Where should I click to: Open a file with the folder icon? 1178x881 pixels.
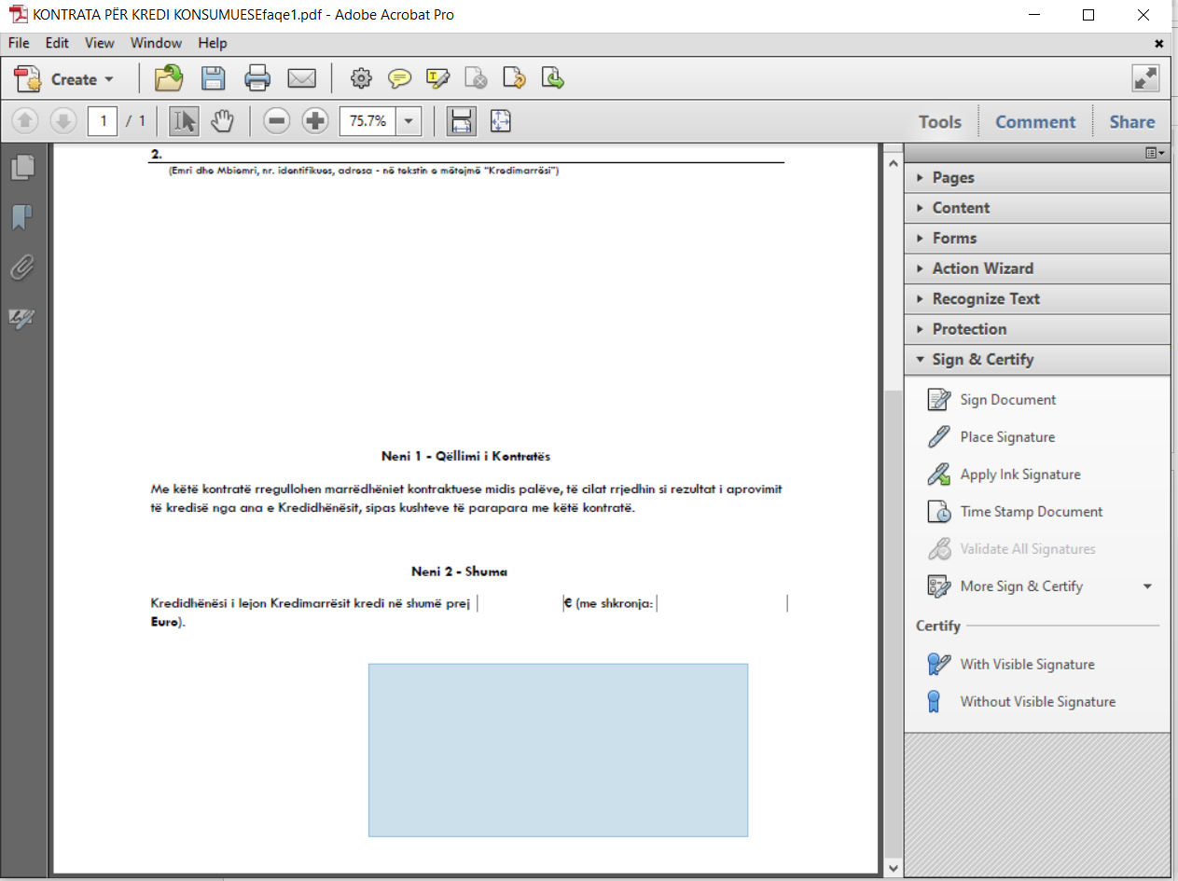click(169, 78)
